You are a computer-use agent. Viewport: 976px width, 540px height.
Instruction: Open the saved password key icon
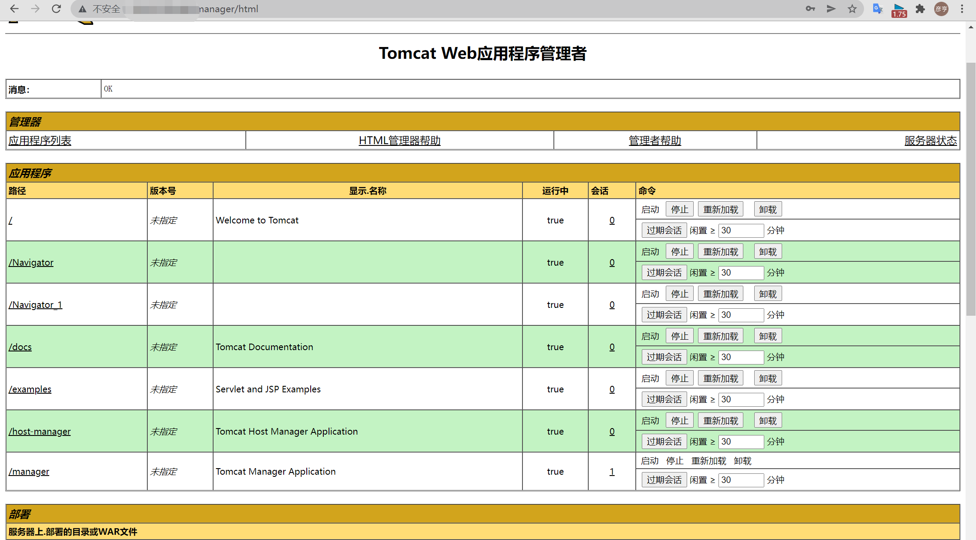point(810,9)
